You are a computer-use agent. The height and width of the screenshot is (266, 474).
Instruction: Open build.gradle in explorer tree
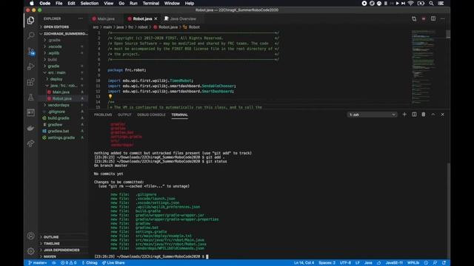coord(59,118)
